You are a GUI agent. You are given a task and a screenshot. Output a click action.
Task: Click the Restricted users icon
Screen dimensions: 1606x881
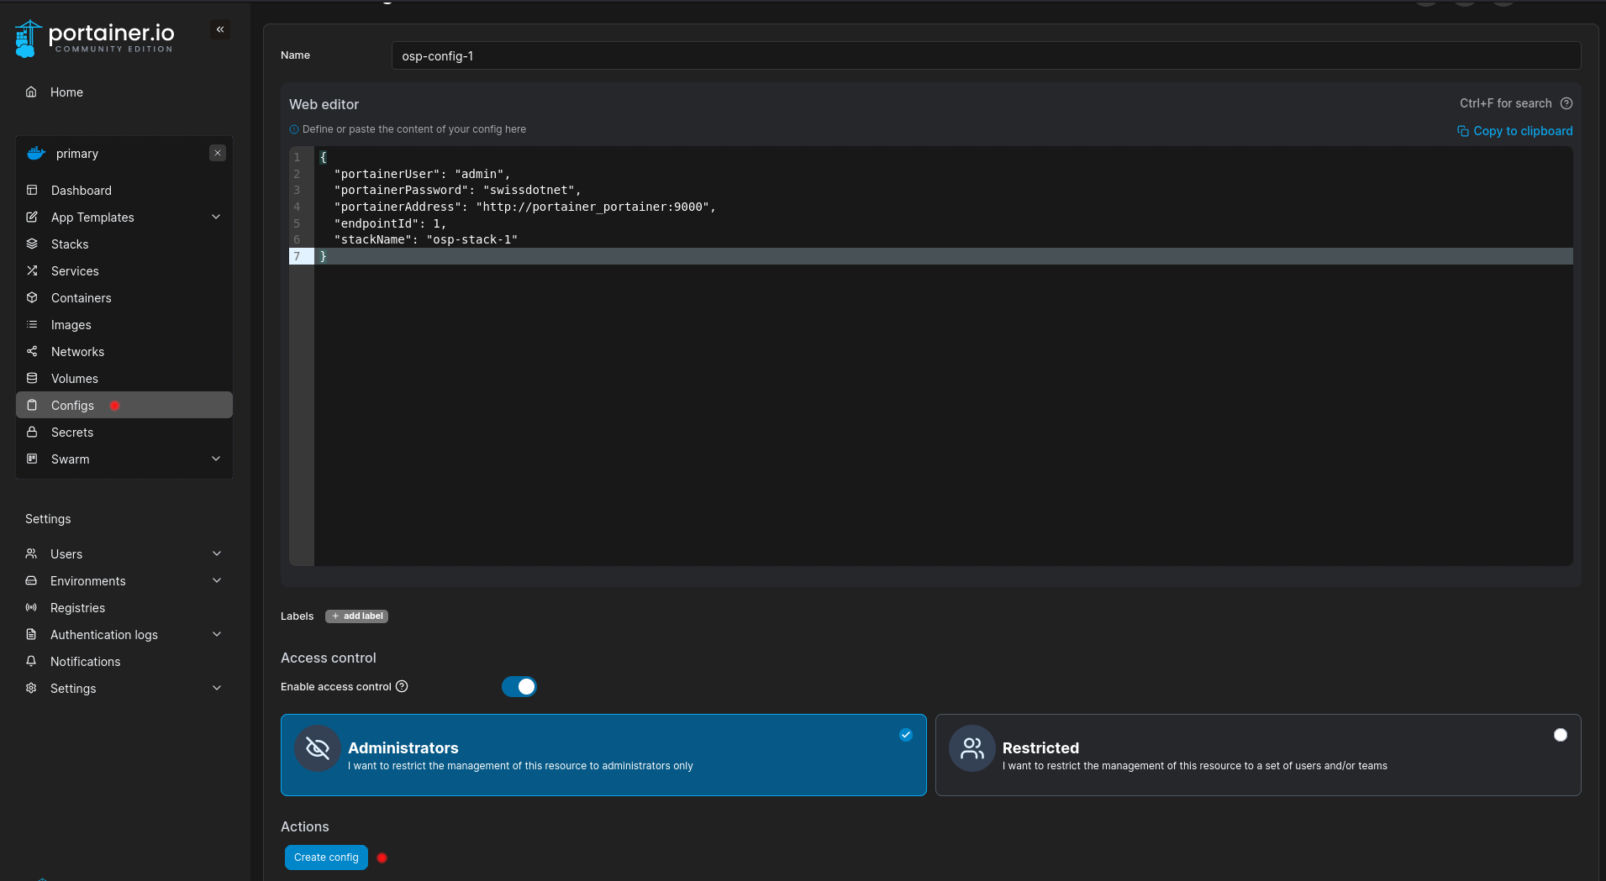[972, 748]
